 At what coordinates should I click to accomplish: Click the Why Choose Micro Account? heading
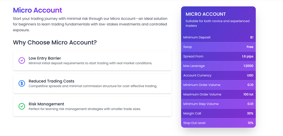pos(55,42)
